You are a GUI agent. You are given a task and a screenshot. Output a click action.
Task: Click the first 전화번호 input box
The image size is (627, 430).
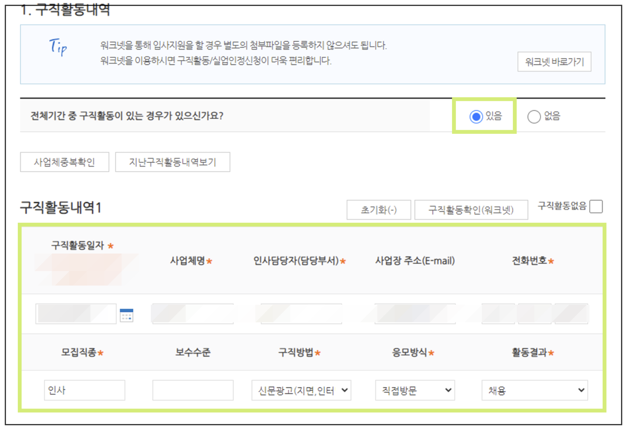[x=498, y=314]
